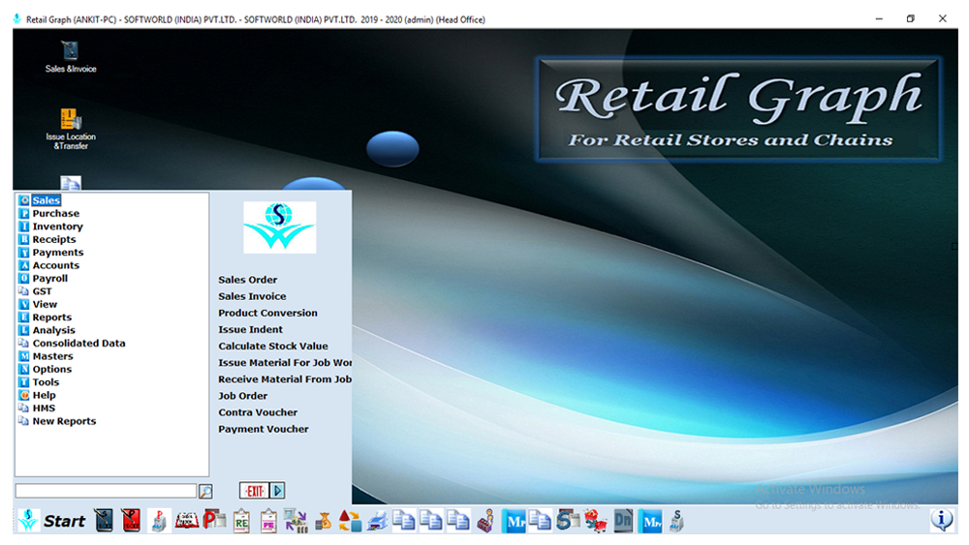Select Sales in the main menu
Image resolution: width=969 pixels, height=545 pixels.
coord(47,200)
